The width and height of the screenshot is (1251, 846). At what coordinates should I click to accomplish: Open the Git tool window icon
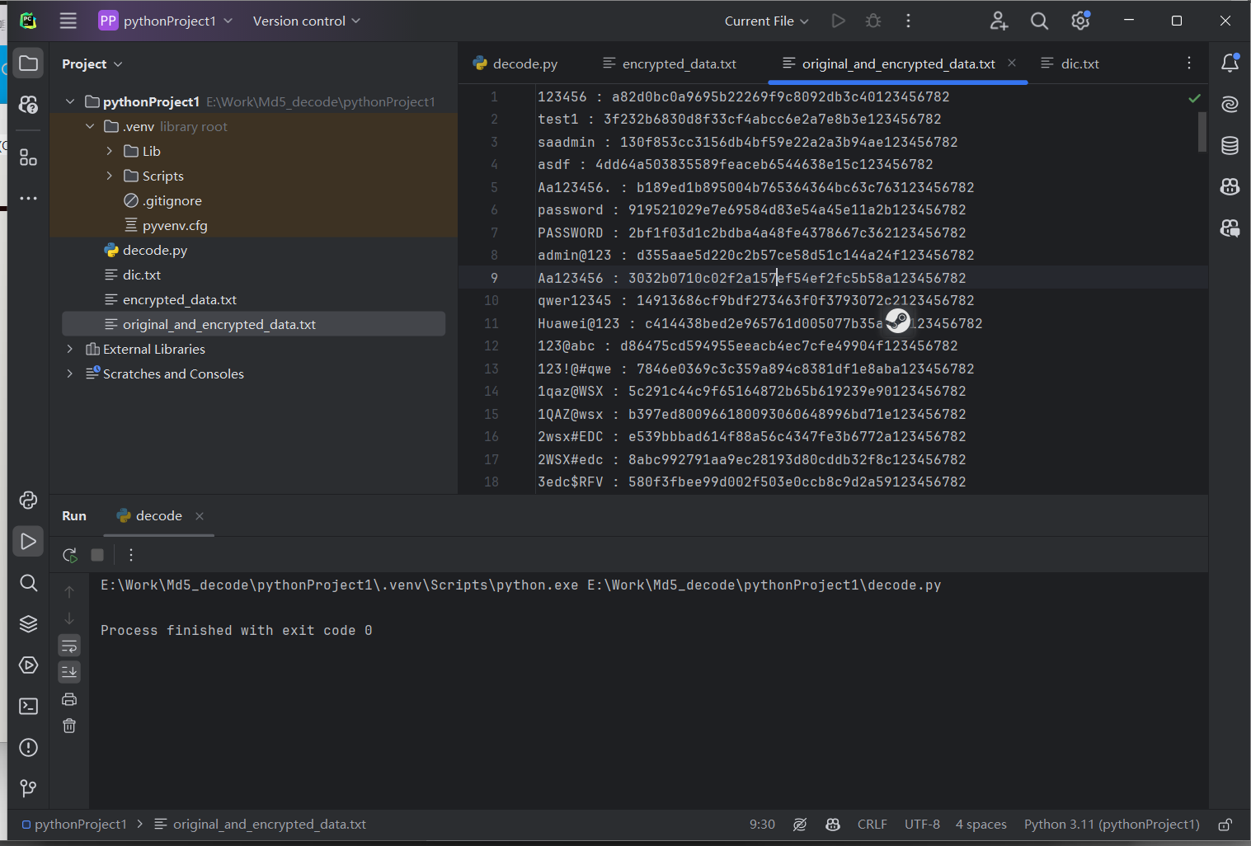point(28,788)
